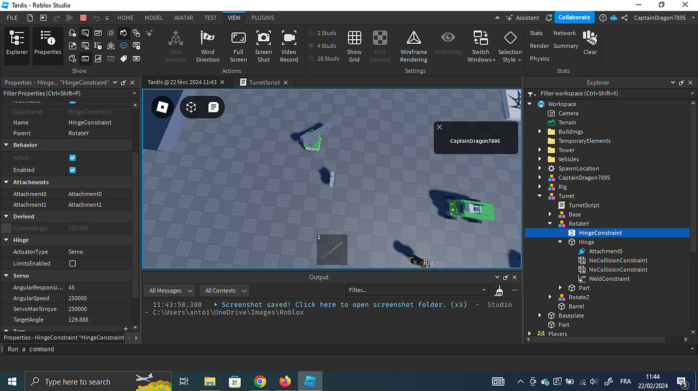Toggle Show Grid
This screenshot has height=391, width=698.
click(354, 47)
